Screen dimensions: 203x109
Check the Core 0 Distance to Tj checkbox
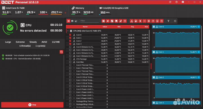[70, 47]
